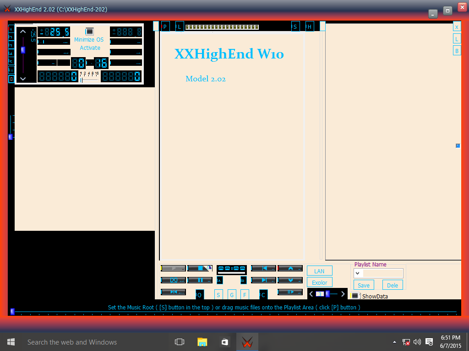This screenshot has height=351, width=469.
Task: Click the Dele playlist button
Action: (393, 285)
